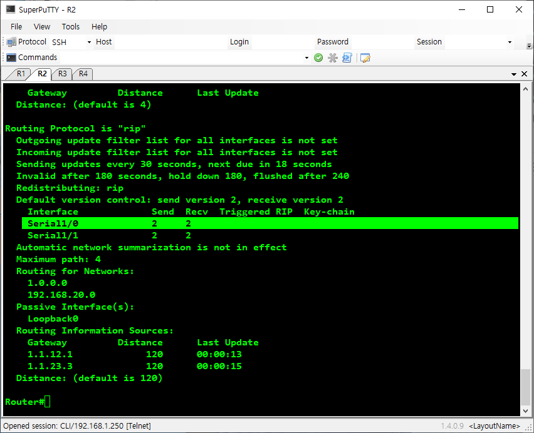
Task: Open the tab list dropdown arrow
Action: pyautogui.click(x=514, y=74)
